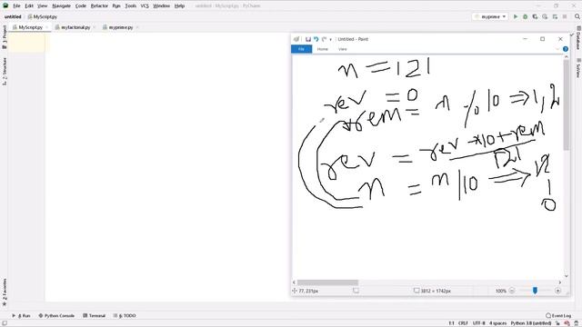
Task: Open the CRLF line separator selector
Action: tap(463, 323)
